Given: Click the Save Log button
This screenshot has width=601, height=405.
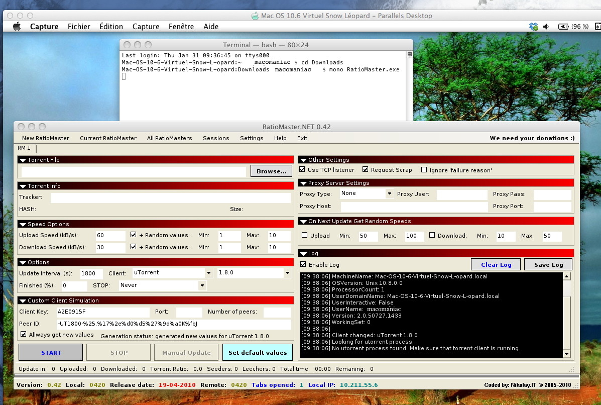Looking at the screenshot, I should 548,265.
